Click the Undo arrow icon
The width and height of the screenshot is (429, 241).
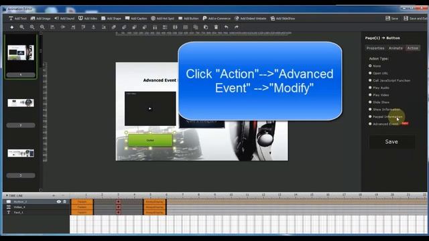click(x=227, y=27)
